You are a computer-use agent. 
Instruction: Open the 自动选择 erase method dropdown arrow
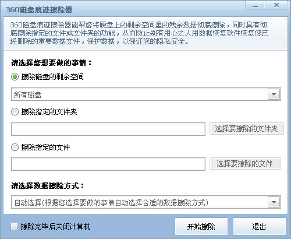click(274, 202)
